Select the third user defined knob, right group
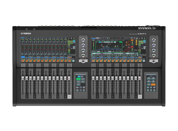178x131 pixels. pyautogui.click(x=154, y=50)
